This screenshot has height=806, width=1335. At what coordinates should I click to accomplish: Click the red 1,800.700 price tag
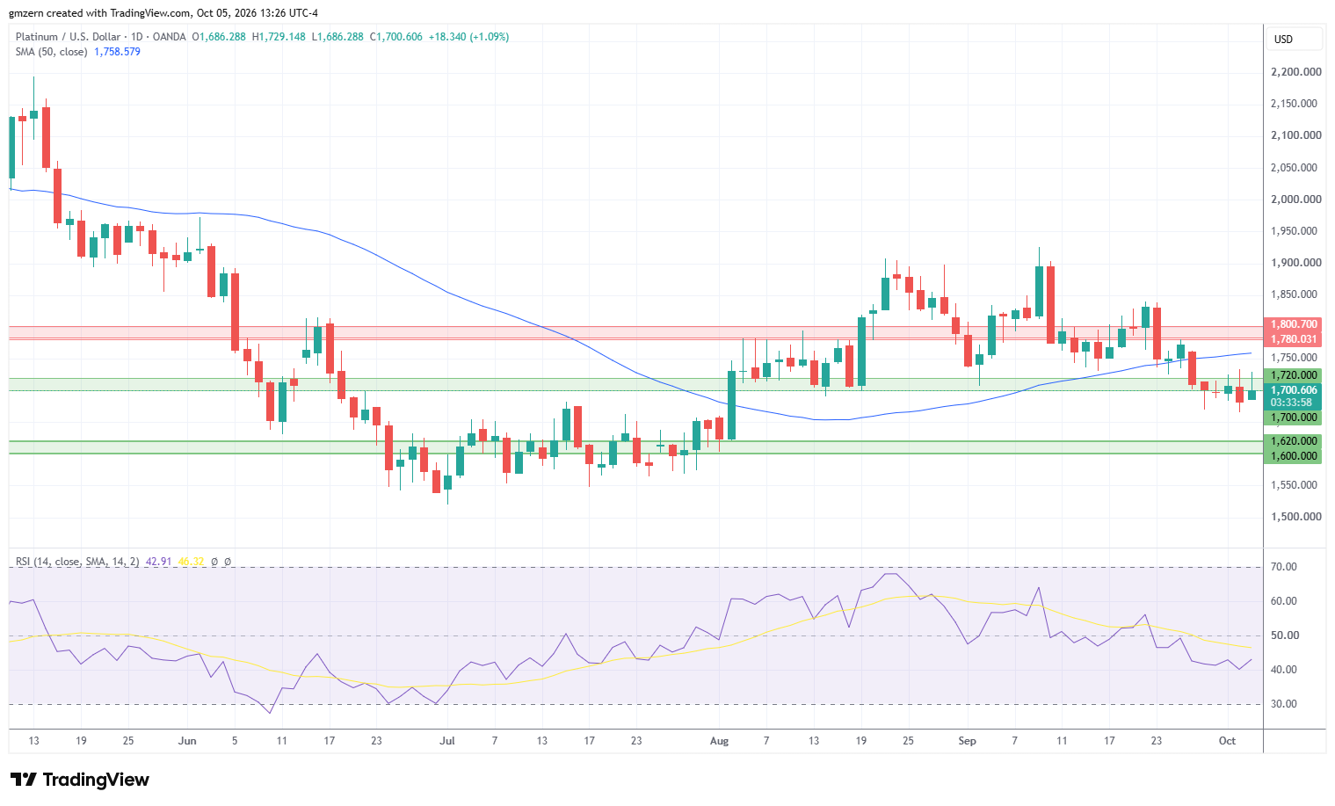(1292, 324)
